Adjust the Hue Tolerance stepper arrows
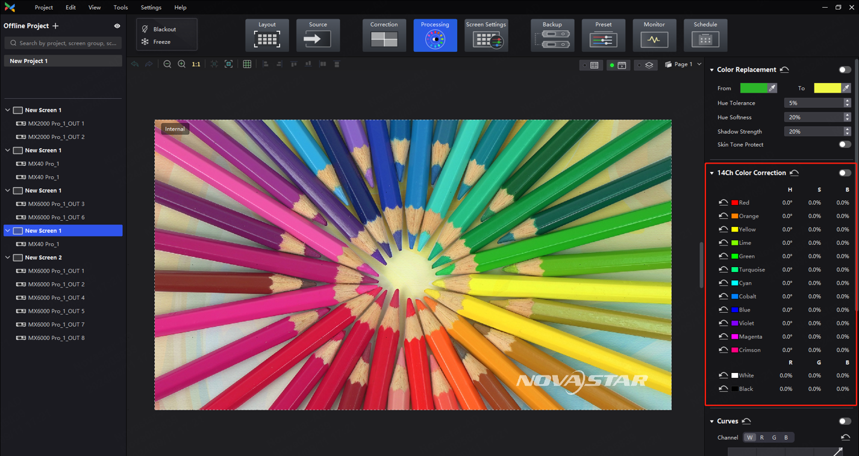859x456 pixels. pos(847,103)
